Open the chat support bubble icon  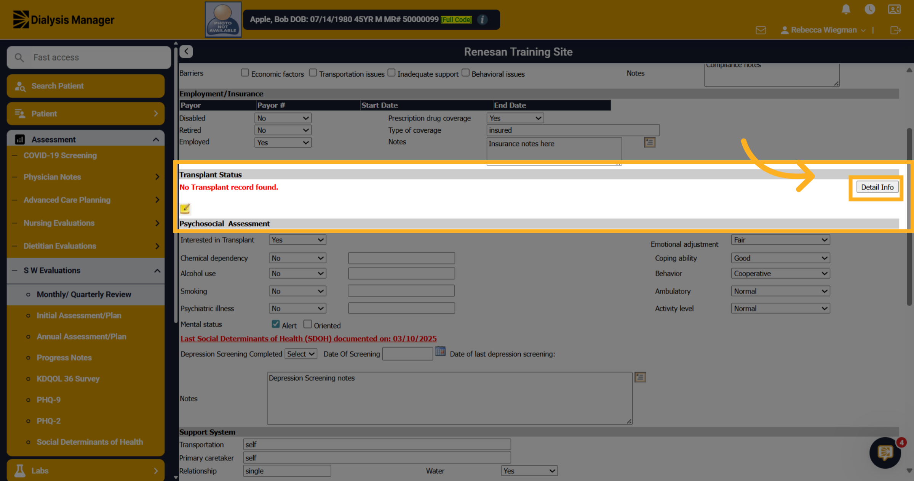885,453
